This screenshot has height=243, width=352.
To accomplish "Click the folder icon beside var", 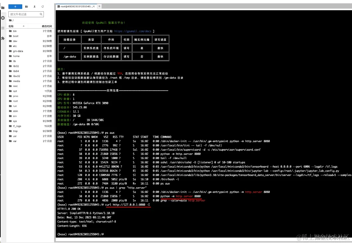I will [10, 141].
